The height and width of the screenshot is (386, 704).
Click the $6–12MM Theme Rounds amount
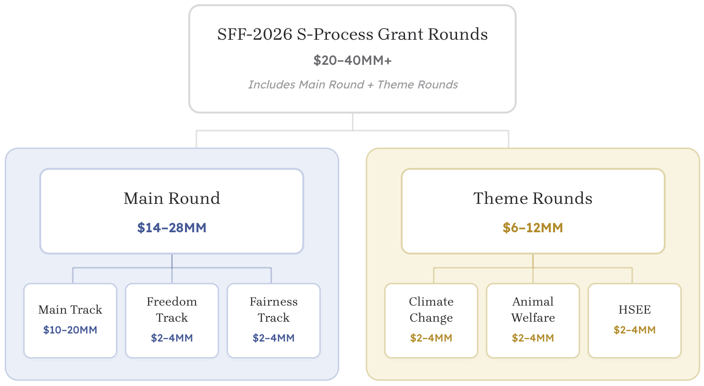click(533, 228)
